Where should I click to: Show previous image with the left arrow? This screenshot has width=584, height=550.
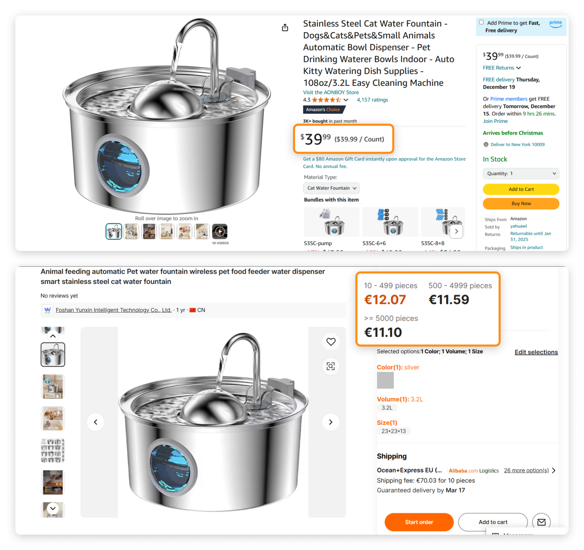95,422
